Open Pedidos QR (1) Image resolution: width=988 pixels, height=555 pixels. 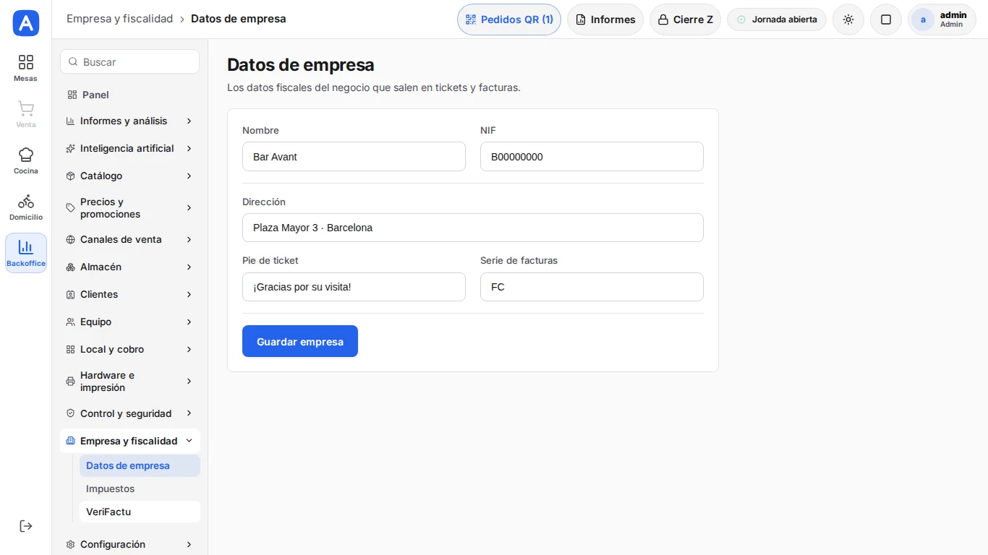509,20
